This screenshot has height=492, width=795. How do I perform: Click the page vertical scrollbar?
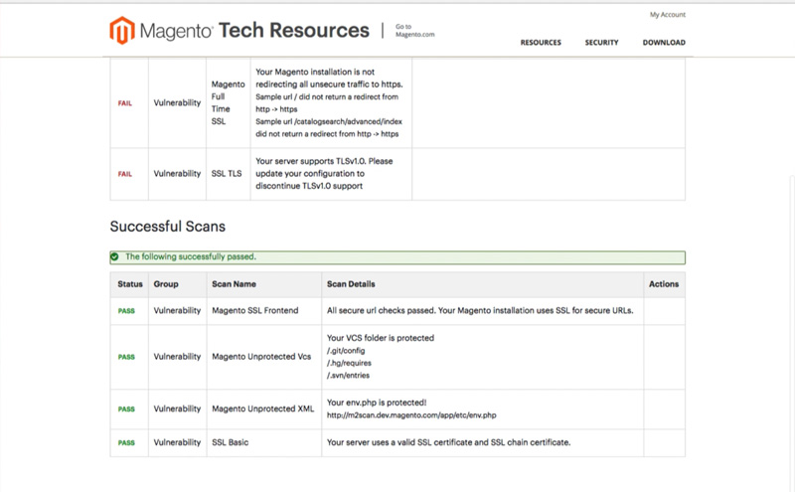(x=792, y=332)
